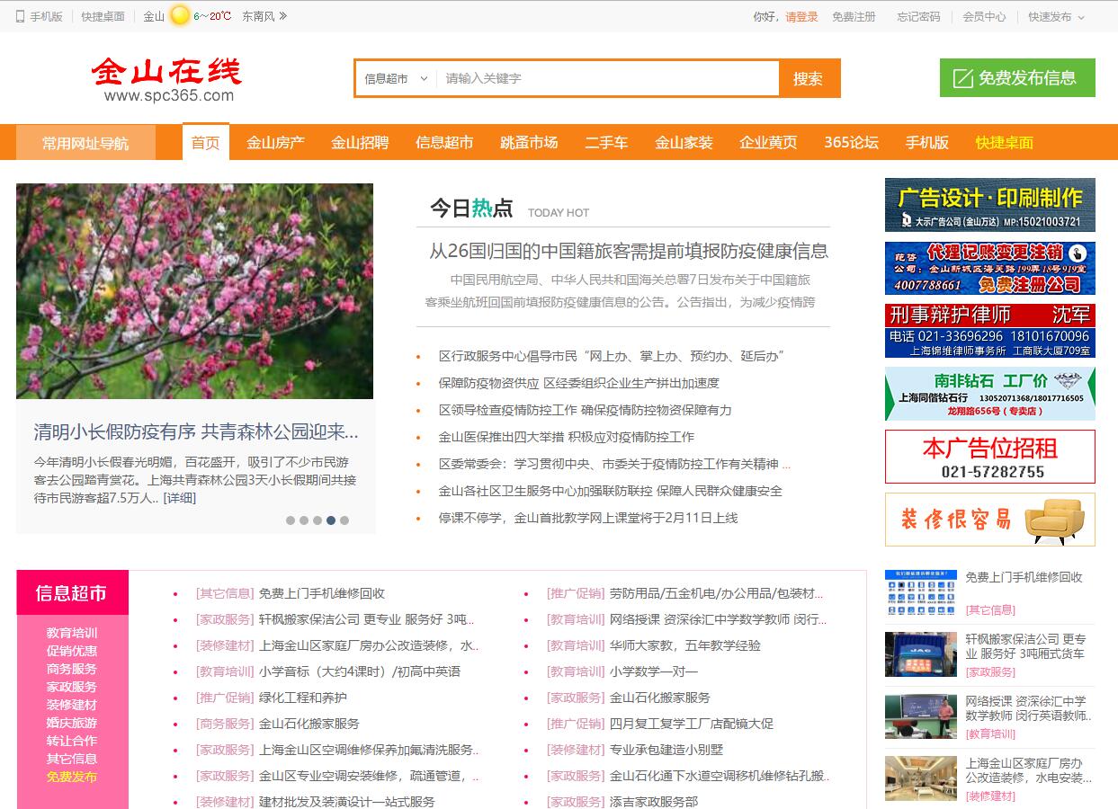Open 家政服务 category in pink sidebar
This screenshot has height=809, width=1118.
(x=72, y=687)
